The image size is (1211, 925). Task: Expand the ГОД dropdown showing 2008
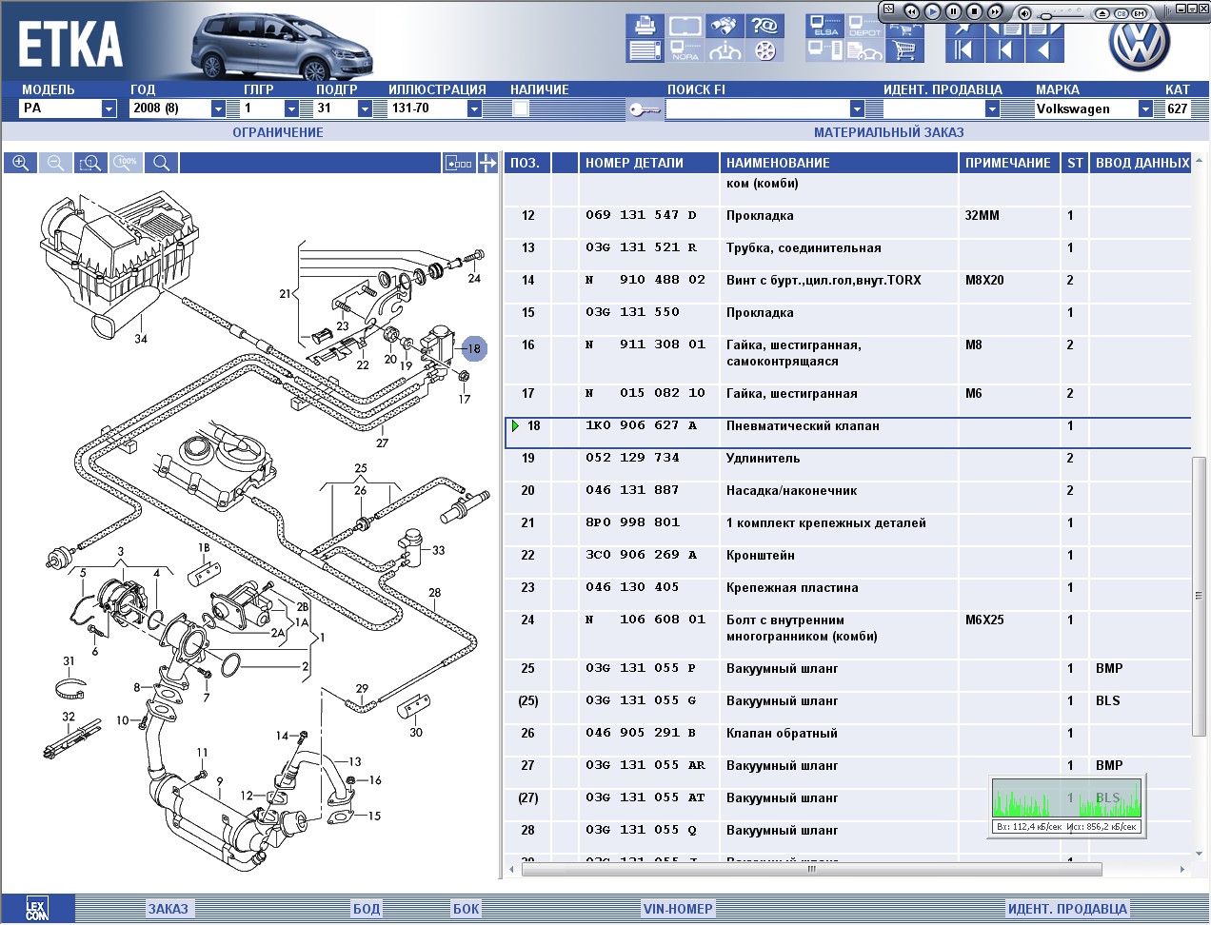coord(218,108)
